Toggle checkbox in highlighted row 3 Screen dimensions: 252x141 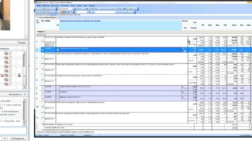(x=43, y=50)
